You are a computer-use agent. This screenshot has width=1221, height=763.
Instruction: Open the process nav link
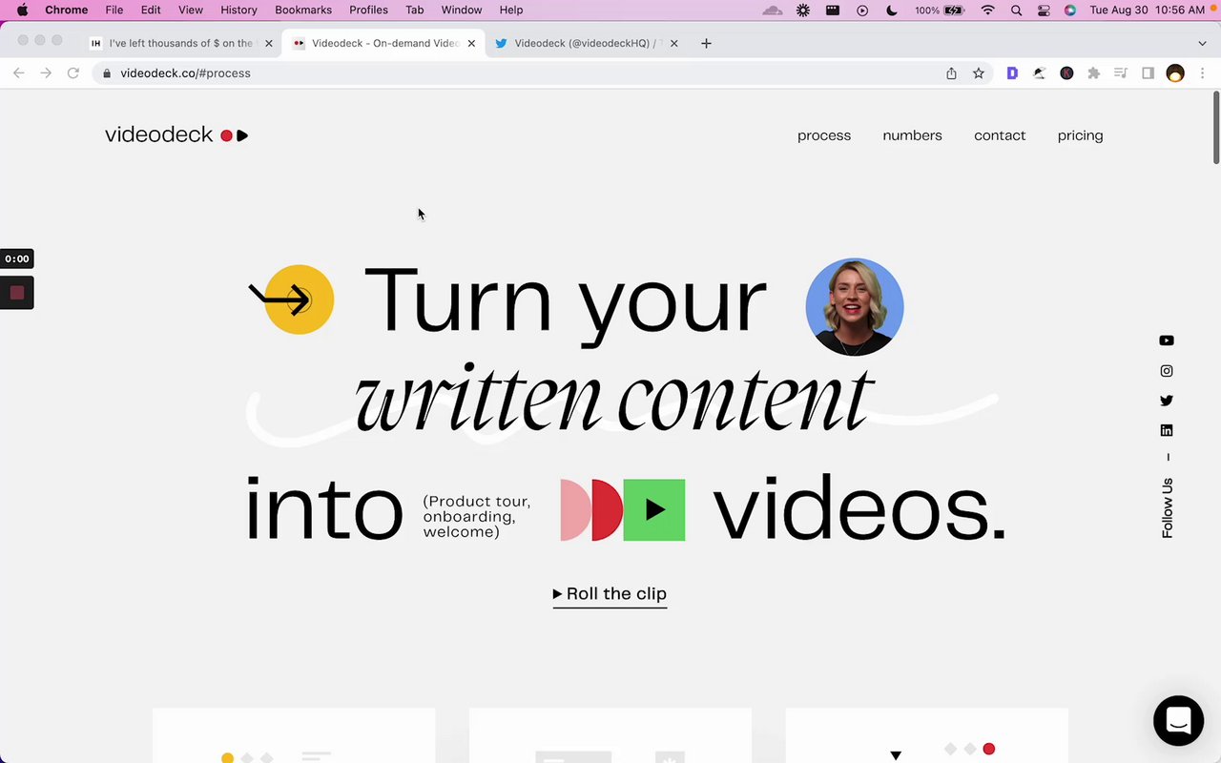(x=824, y=135)
